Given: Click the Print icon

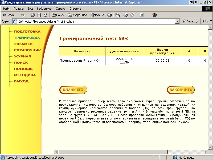Looking at the screenshot, I should (x=126, y=15).
